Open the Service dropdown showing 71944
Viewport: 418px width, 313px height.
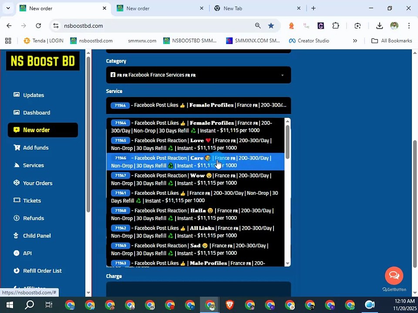(199, 105)
